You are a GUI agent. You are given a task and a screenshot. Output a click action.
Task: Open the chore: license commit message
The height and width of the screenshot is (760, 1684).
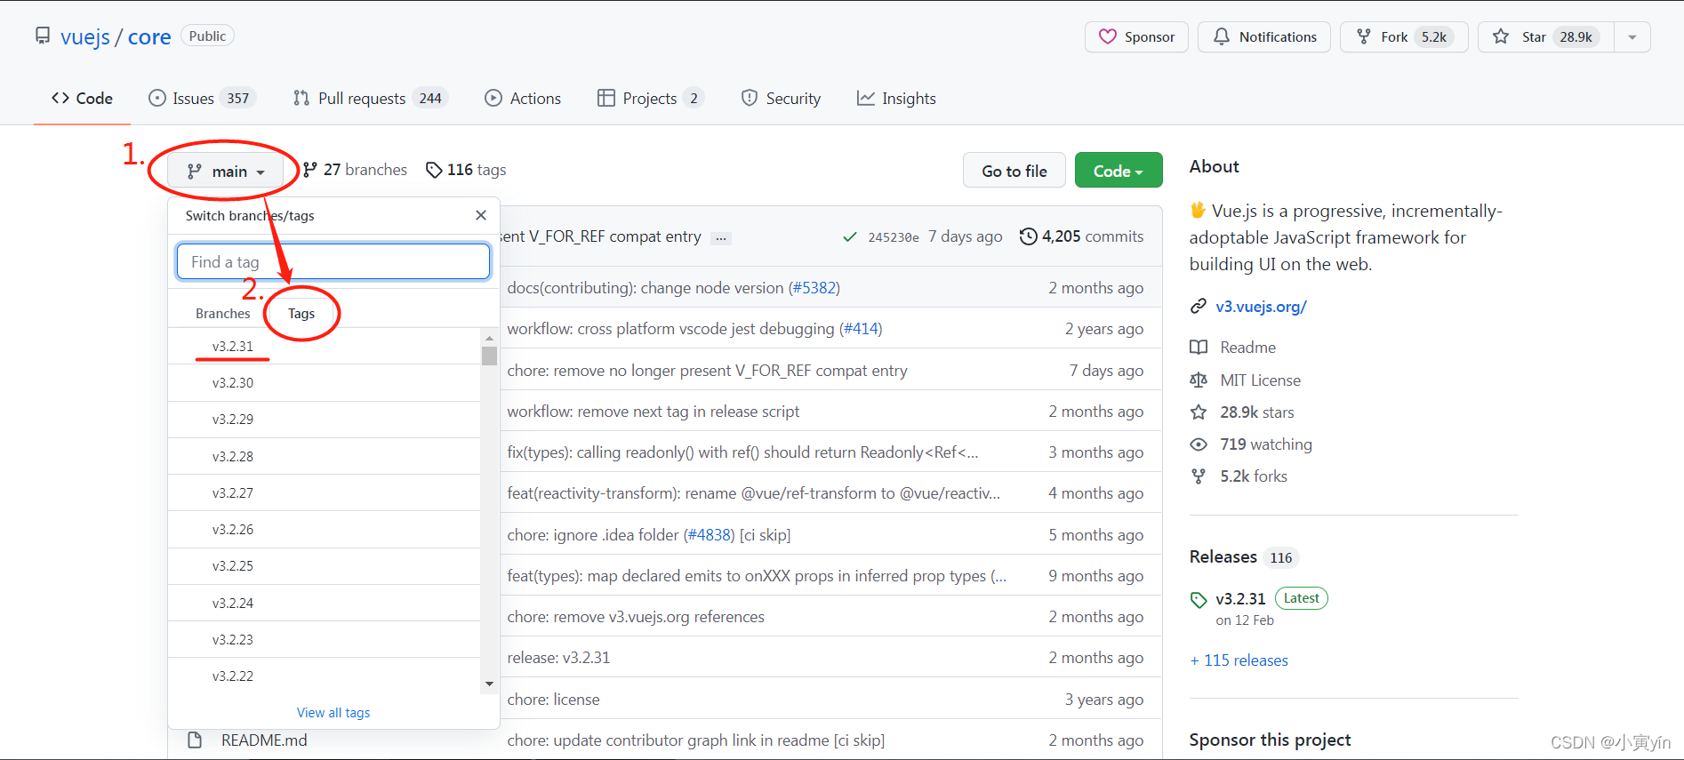[553, 700]
